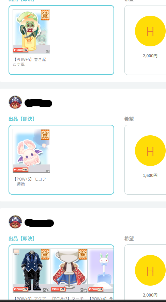Open the red マーチ cape outfit thumbnail
Image resolution: width=166 pixels, height=302 pixels.
pos(69,270)
